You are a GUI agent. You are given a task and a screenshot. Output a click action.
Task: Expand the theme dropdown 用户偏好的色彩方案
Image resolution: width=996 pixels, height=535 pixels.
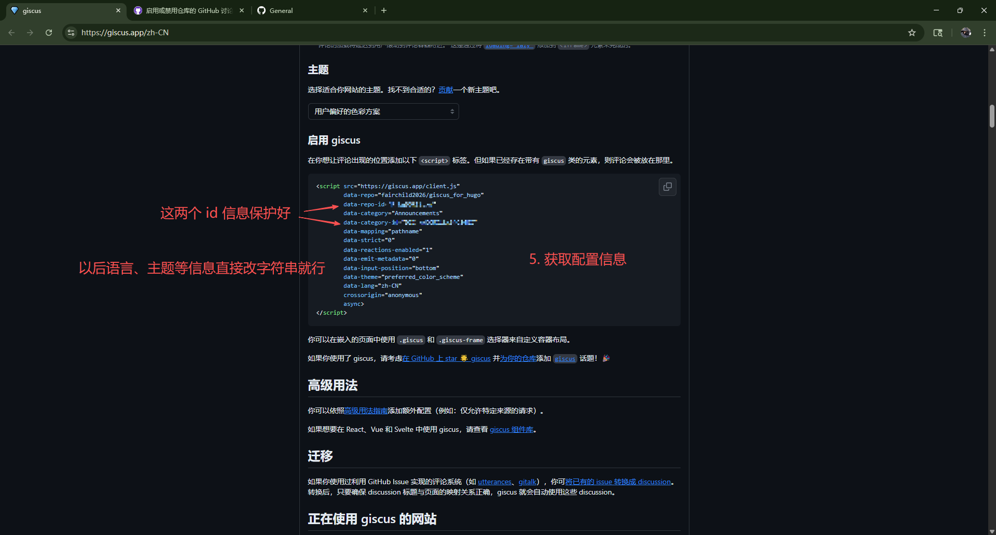click(383, 111)
